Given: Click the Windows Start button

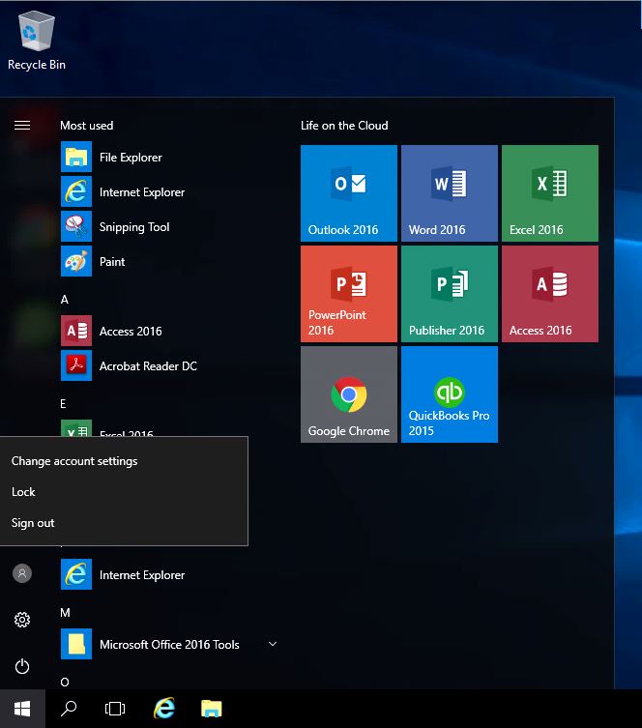Looking at the screenshot, I should [22, 709].
